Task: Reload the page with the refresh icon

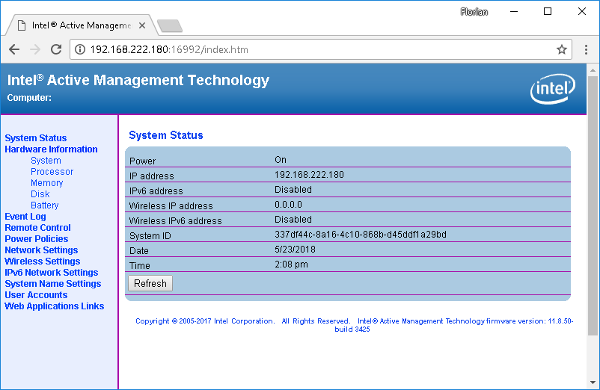Action: click(x=56, y=49)
